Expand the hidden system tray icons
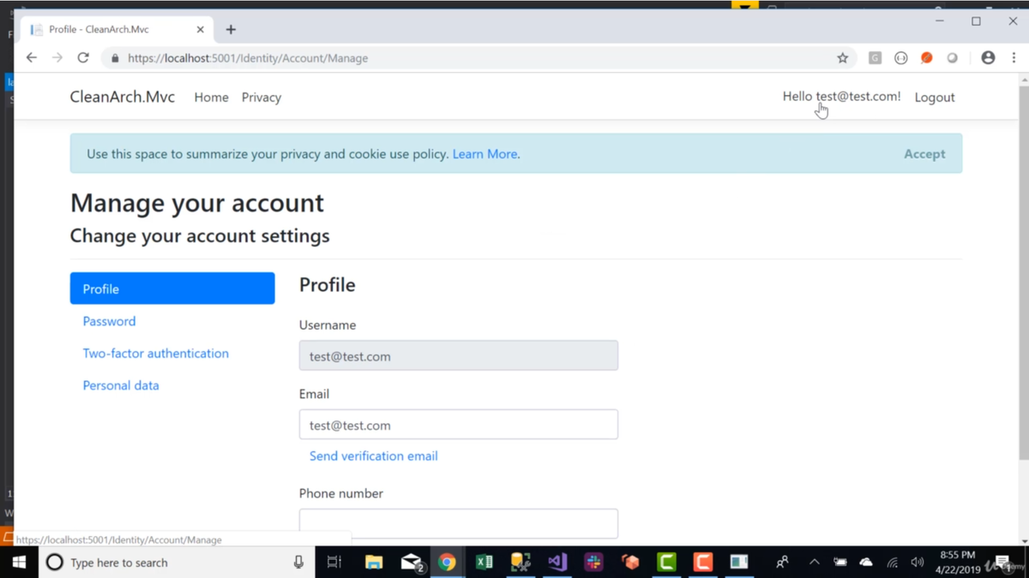 tap(815, 563)
